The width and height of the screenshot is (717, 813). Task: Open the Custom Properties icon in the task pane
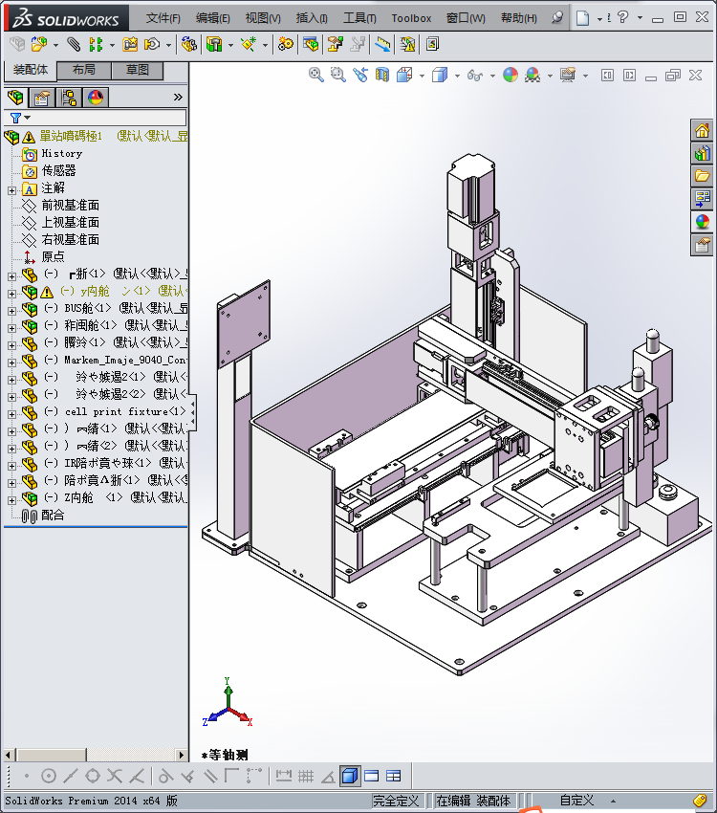click(703, 245)
